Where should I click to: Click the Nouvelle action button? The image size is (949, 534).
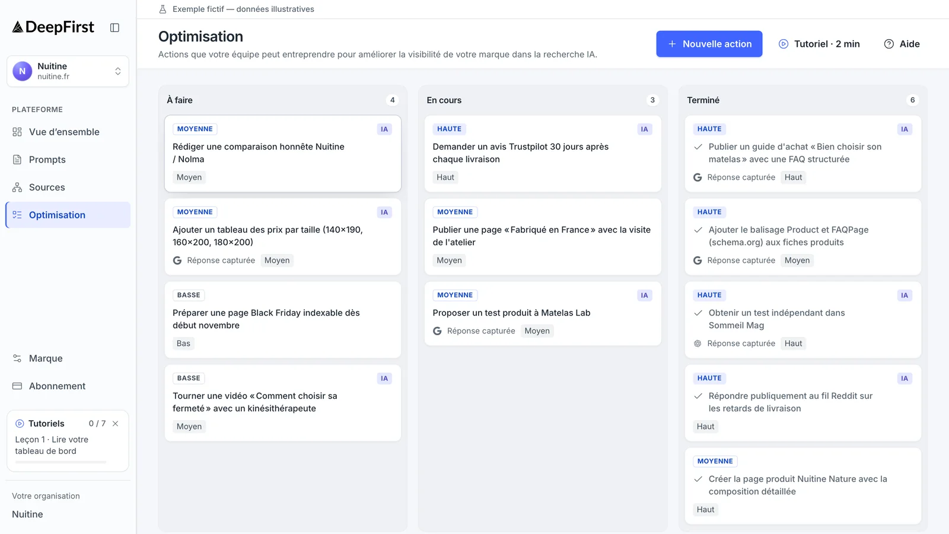coord(709,44)
